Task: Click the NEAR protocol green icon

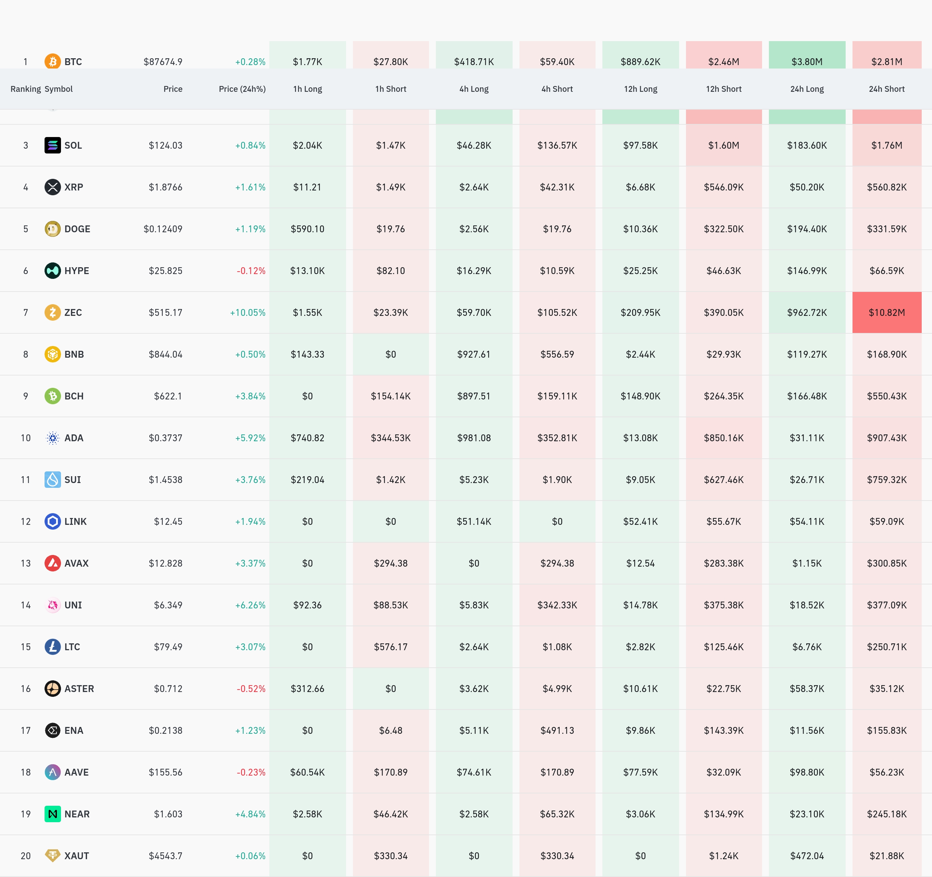Action: click(x=52, y=814)
